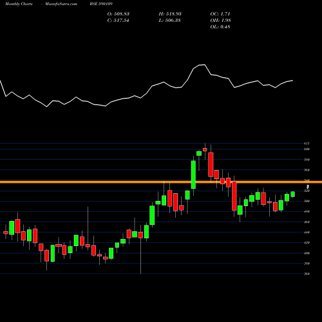Click the 'OH:' value text
This screenshot has height=322, width=322.
[x=221, y=21]
